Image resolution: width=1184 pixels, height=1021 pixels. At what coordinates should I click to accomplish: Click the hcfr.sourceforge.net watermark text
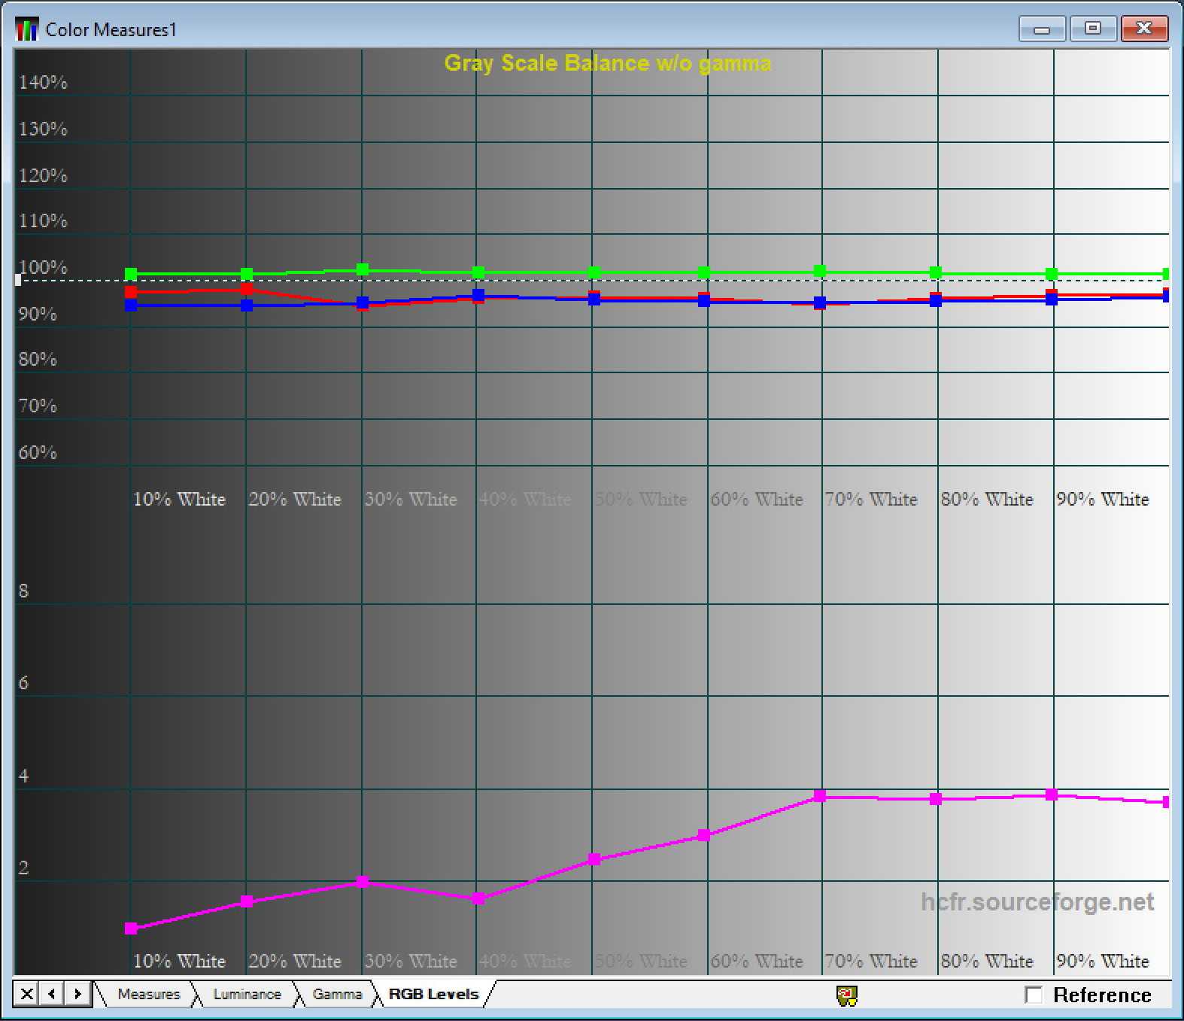pyautogui.click(x=1037, y=901)
